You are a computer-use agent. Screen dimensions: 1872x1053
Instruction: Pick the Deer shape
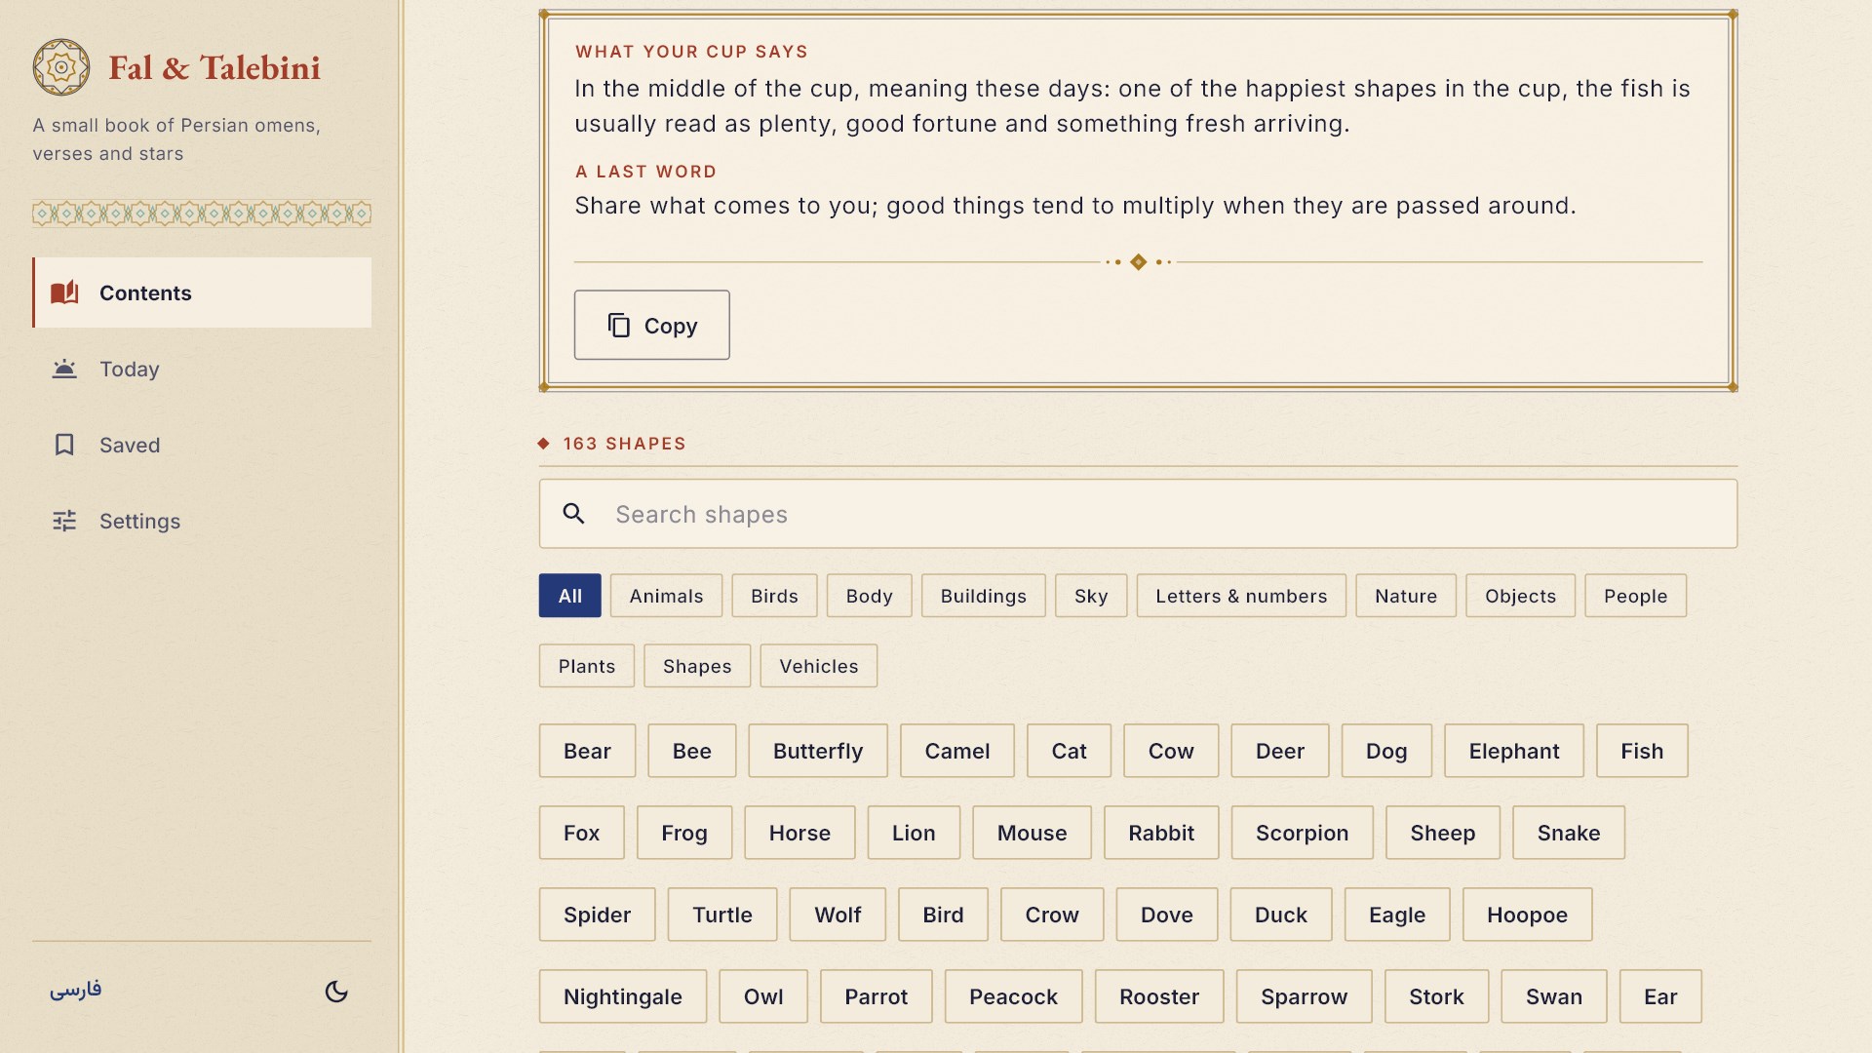pos(1280,751)
